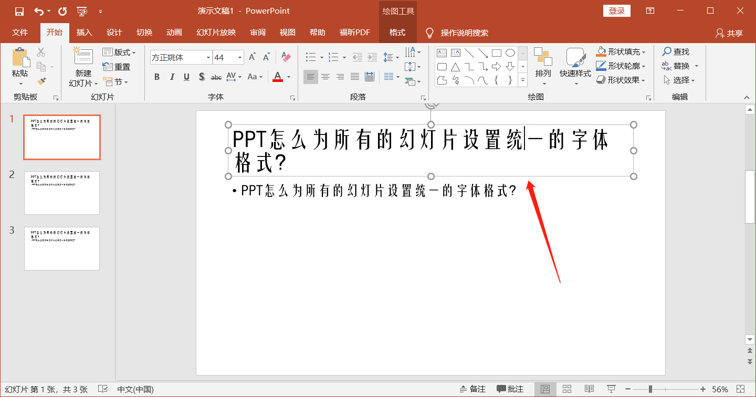Adjust the zoom slider handle
The image size is (756, 397).
[x=650, y=389]
